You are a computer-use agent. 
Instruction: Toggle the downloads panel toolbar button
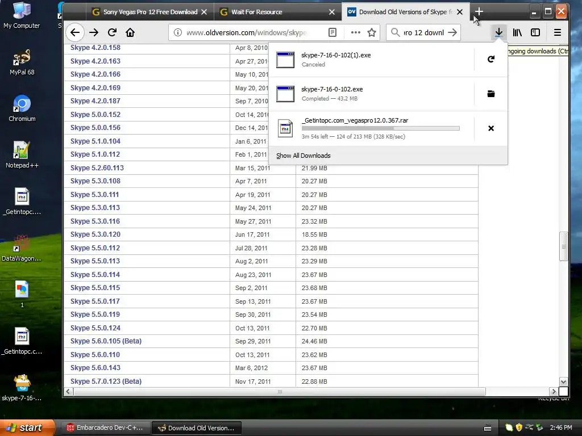pyautogui.click(x=499, y=32)
